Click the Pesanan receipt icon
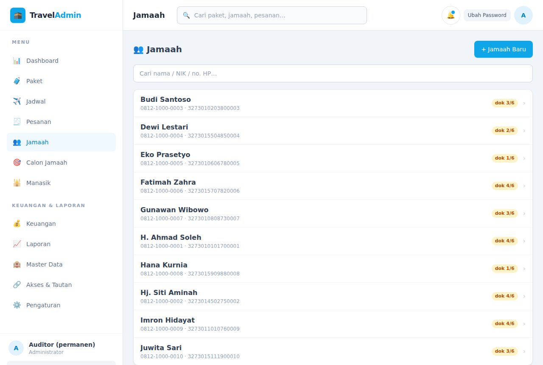This screenshot has height=365, width=543. click(17, 122)
